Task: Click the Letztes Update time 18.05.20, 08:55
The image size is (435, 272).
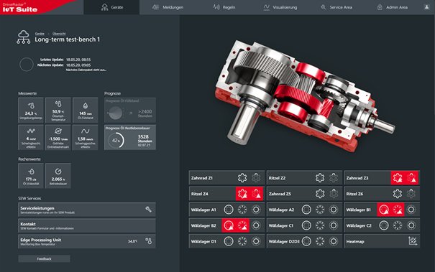Action: click(78, 60)
